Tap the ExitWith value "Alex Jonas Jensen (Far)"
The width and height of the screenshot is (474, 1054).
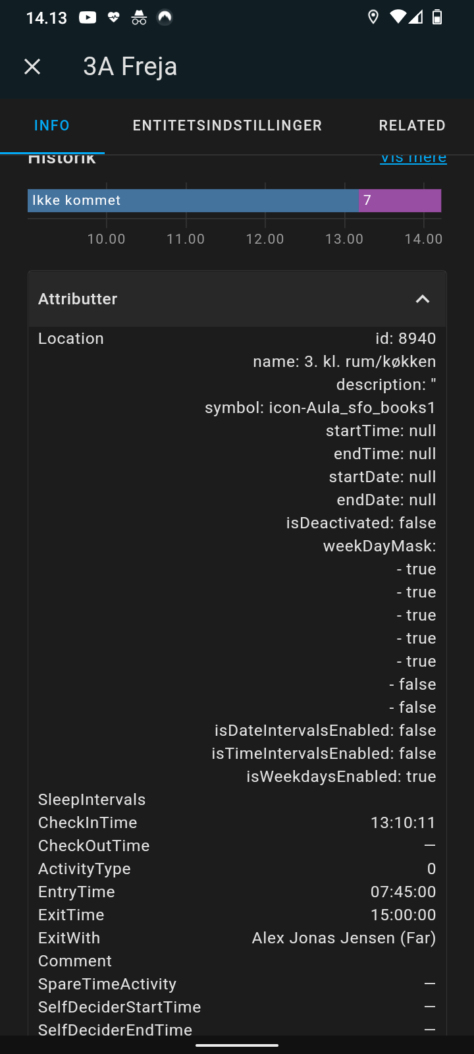(343, 937)
